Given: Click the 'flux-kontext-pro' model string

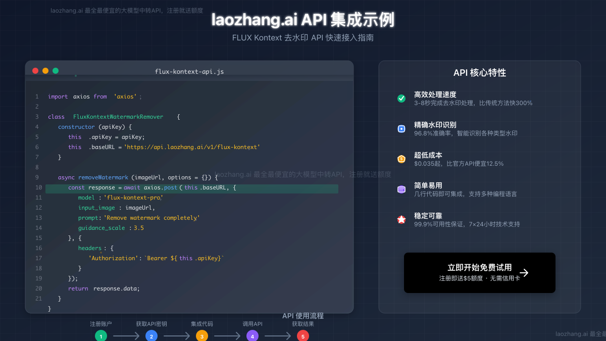Looking at the screenshot, I should point(133,198).
